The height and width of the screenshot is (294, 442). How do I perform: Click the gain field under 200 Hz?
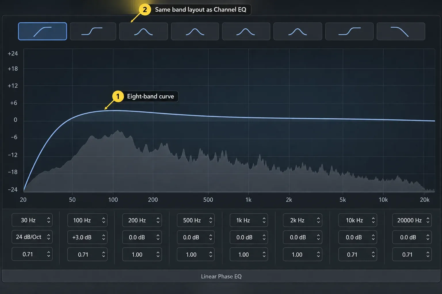[x=142, y=237]
